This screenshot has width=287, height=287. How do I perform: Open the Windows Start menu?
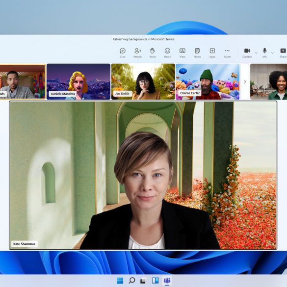(120, 281)
